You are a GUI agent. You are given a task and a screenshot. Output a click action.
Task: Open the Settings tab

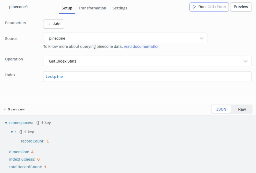120,8
